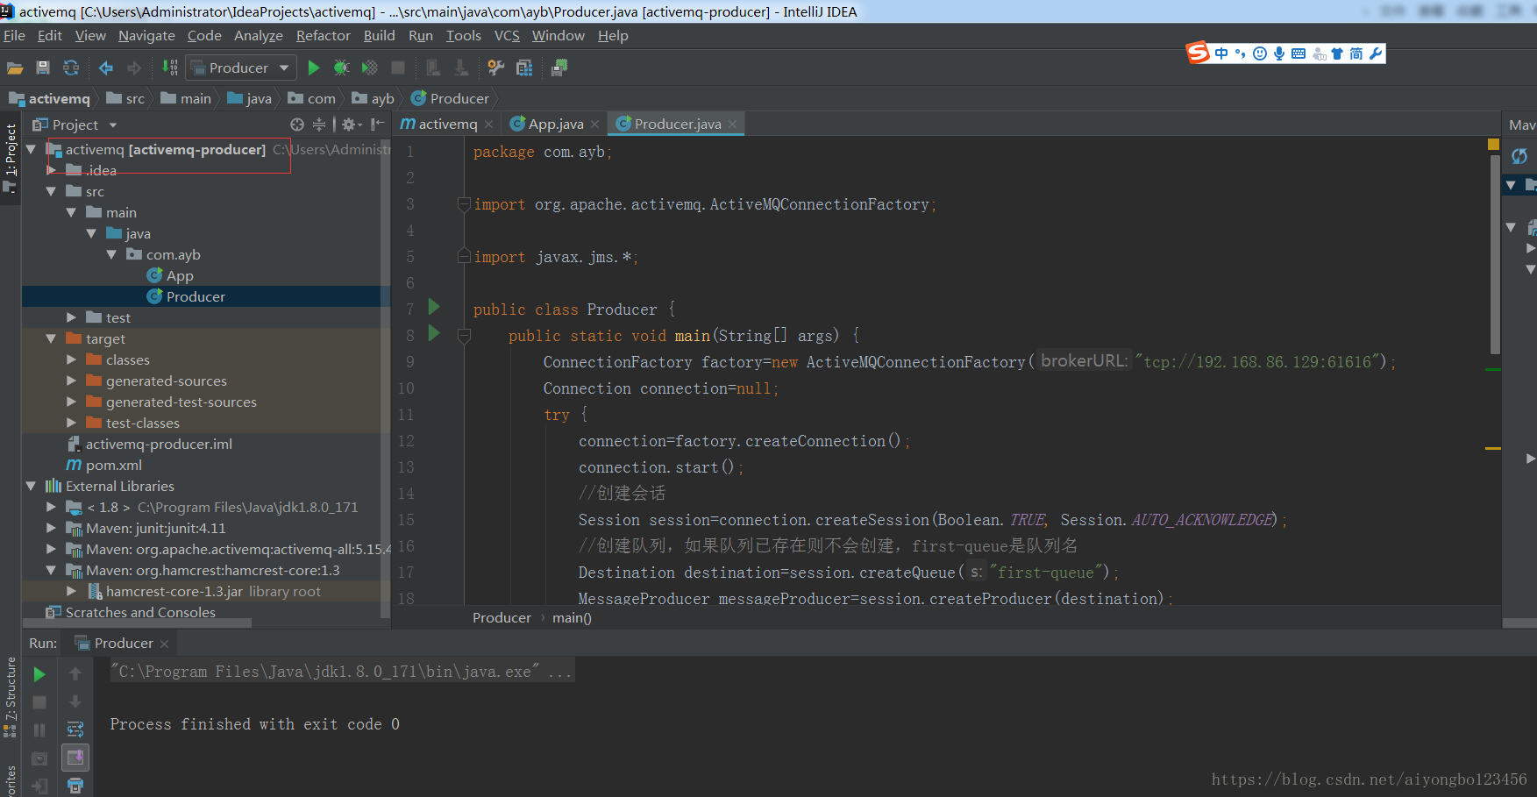The width and height of the screenshot is (1537, 797).
Task: Click the run gutter arrow beside main method
Action: point(434,333)
